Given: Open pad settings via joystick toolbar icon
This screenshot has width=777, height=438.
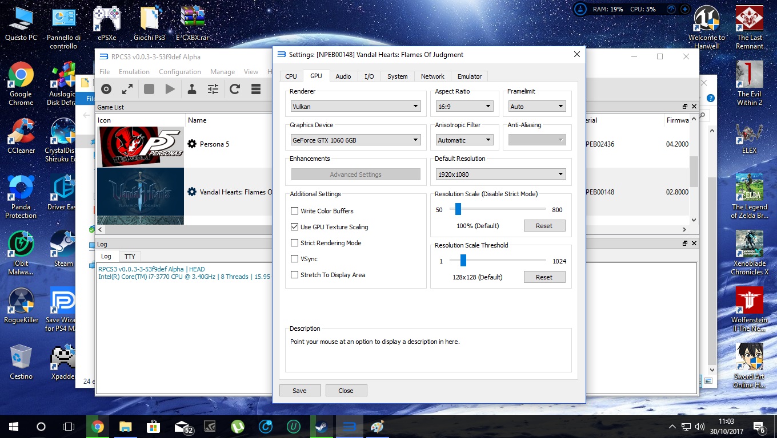Looking at the screenshot, I should tap(192, 89).
